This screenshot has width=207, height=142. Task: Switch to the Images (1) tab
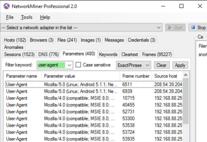point(91,40)
